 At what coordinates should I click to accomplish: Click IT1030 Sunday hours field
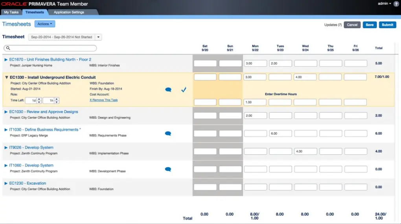[230, 134]
